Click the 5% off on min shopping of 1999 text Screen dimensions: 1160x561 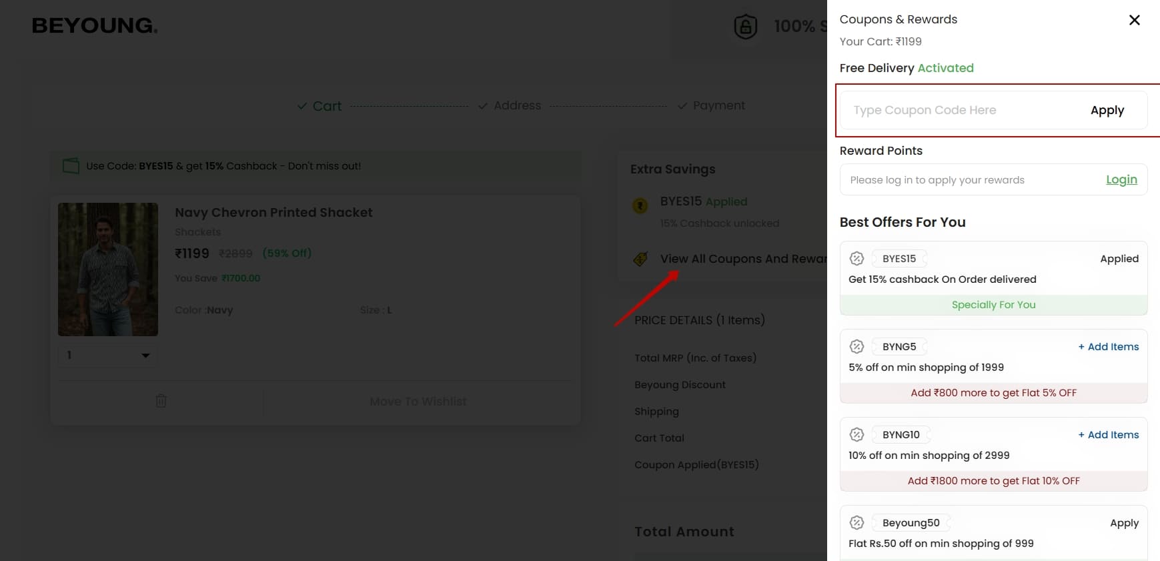[x=926, y=367]
